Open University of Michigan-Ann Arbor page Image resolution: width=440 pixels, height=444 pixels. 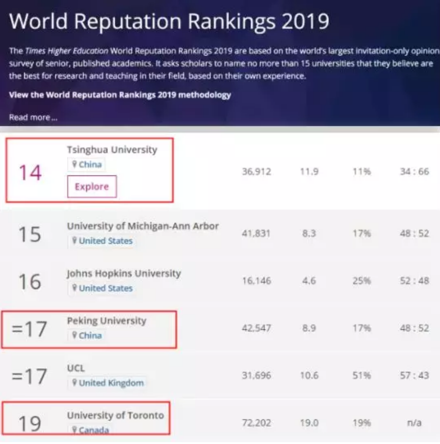tap(143, 226)
